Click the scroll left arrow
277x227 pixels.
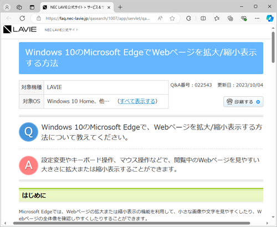pyautogui.click(x=5, y=223)
